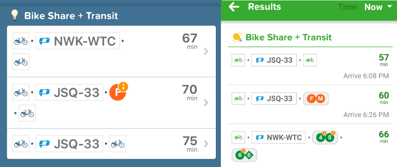The width and height of the screenshot is (397, 167).
Task: Select the JSQ-33 badge in the 75 min route
Action: coord(69,144)
